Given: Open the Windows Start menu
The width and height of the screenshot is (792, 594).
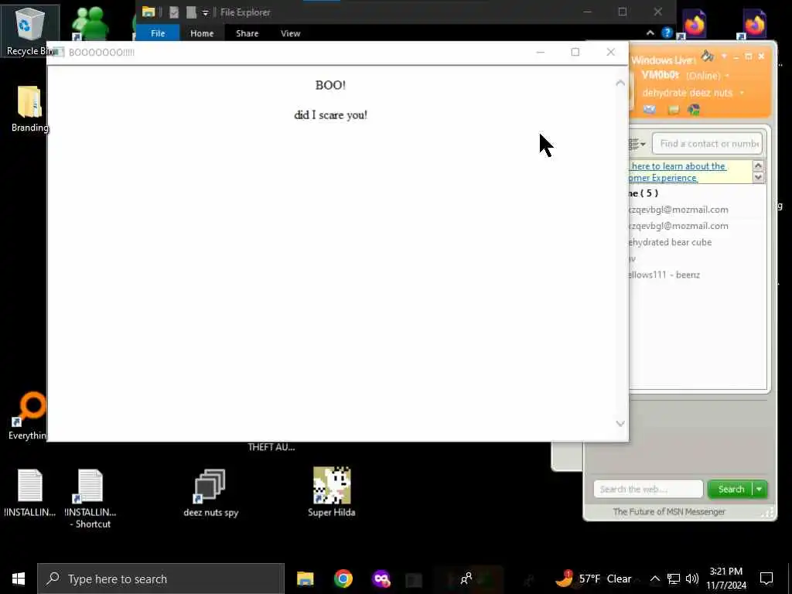Looking at the screenshot, I should 19,579.
